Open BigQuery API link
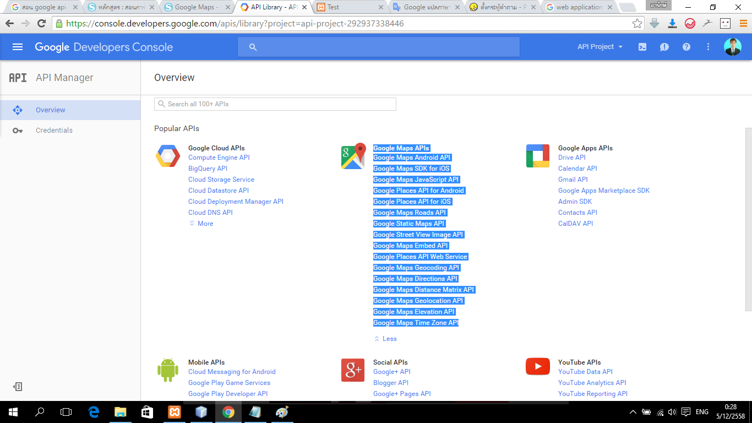752x423 pixels. point(208,169)
